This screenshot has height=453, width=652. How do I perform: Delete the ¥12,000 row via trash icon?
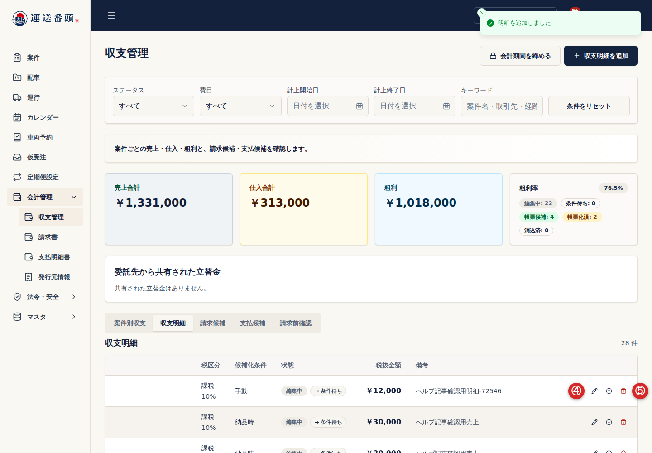click(x=623, y=391)
